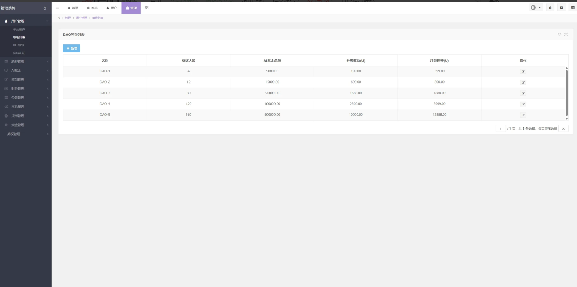Switch to the 系统 top tab
577x287 pixels.
92,8
